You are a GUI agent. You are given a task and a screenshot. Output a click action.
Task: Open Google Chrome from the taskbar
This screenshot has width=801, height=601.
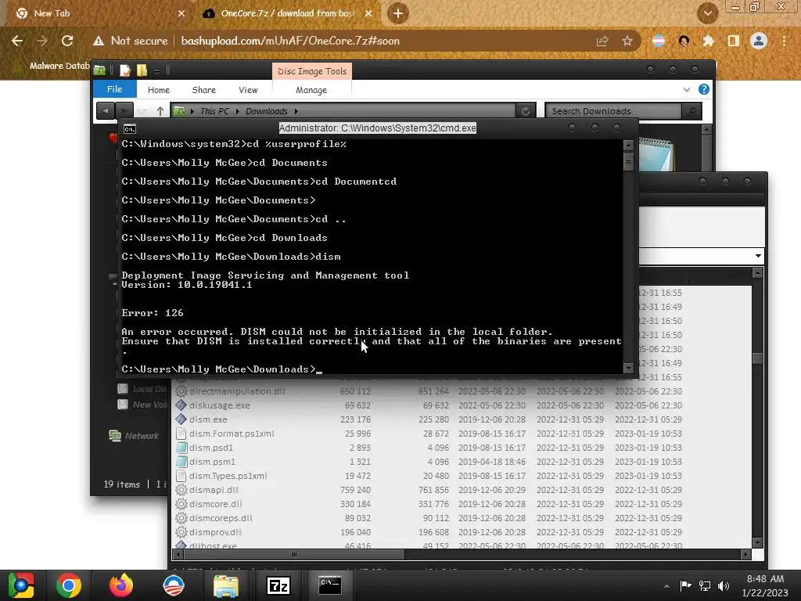pyautogui.click(x=69, y=585)
